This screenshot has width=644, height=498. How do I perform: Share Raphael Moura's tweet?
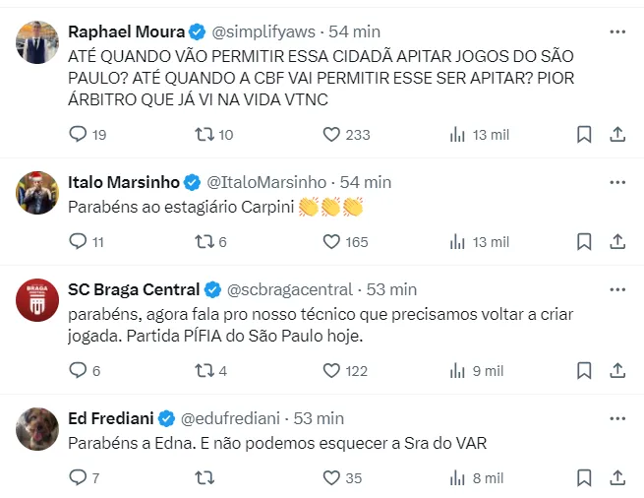[617, 134]
